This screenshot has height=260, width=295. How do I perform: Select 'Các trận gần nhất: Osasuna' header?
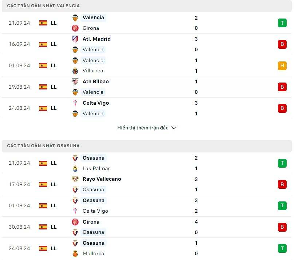(43, 146)
